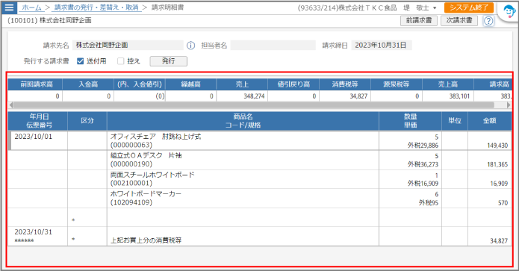Select the 2023/10/01 date cell
Viewport: 519px width, 271px height.
tap(38, 140)
